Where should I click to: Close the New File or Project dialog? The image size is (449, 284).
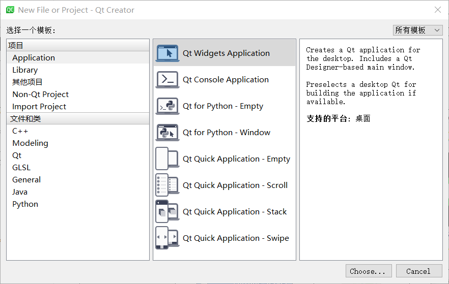pos(437,10)
